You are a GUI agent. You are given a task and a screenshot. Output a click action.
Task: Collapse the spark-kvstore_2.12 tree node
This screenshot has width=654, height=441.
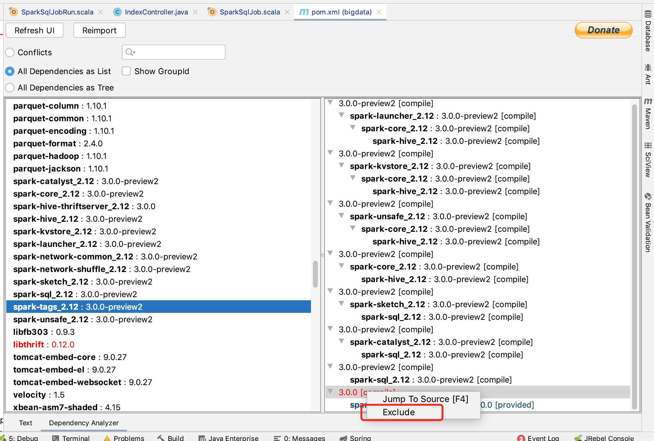tap(341, 165)
